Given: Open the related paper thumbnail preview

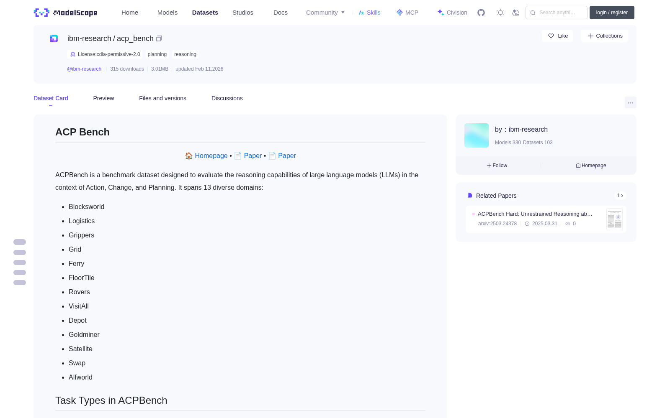Looking at the screenshot, I should (614, 219).
